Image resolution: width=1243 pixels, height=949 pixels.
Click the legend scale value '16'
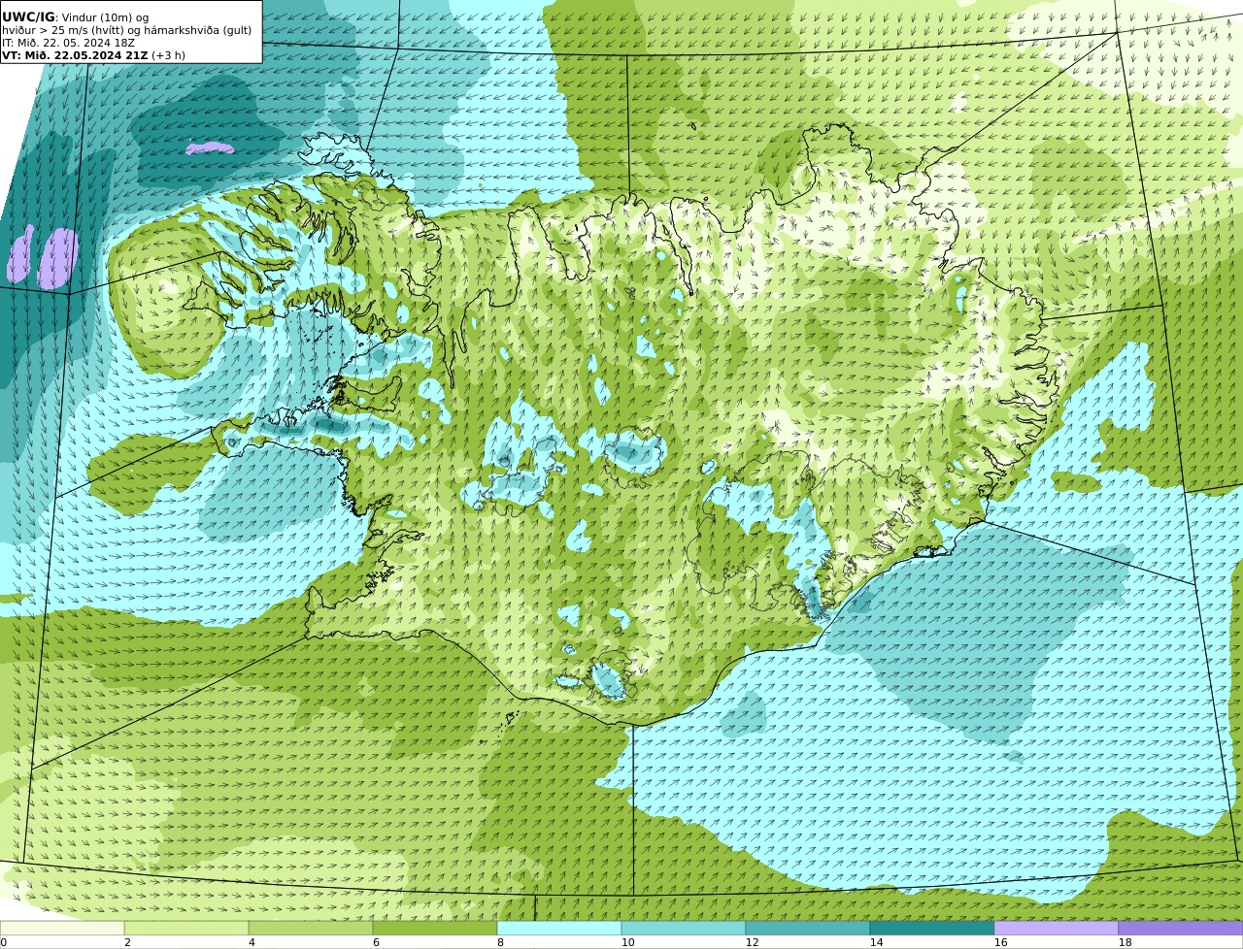pyautogui.click(x=1000, y=942)
